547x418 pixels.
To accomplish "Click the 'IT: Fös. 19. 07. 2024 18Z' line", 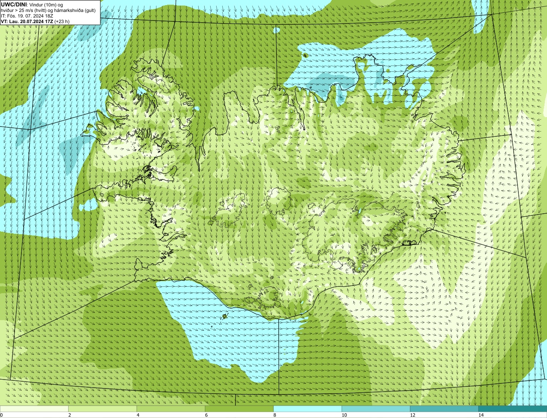I will [x=27, y=16].
